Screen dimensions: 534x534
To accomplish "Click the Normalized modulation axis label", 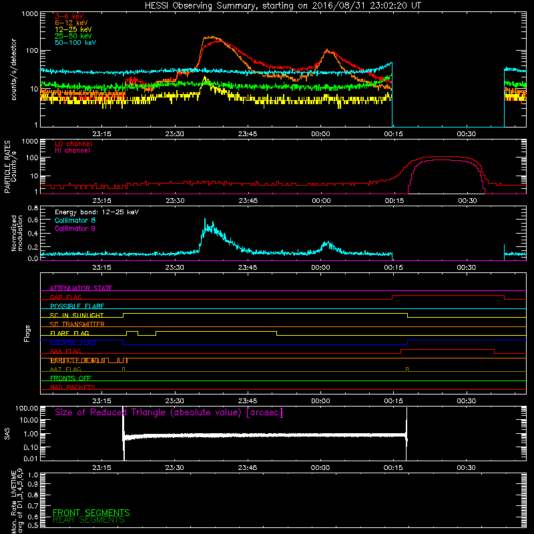I will click(17, 233).
